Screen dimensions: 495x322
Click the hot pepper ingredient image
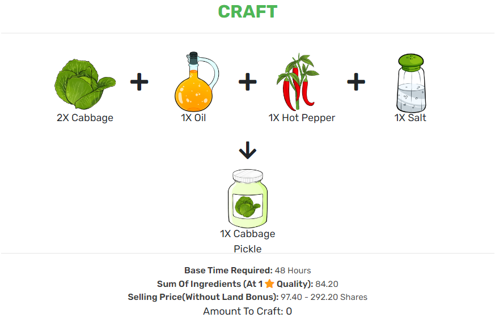297,82
